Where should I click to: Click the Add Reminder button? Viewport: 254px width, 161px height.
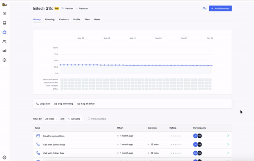pos(220,8)
